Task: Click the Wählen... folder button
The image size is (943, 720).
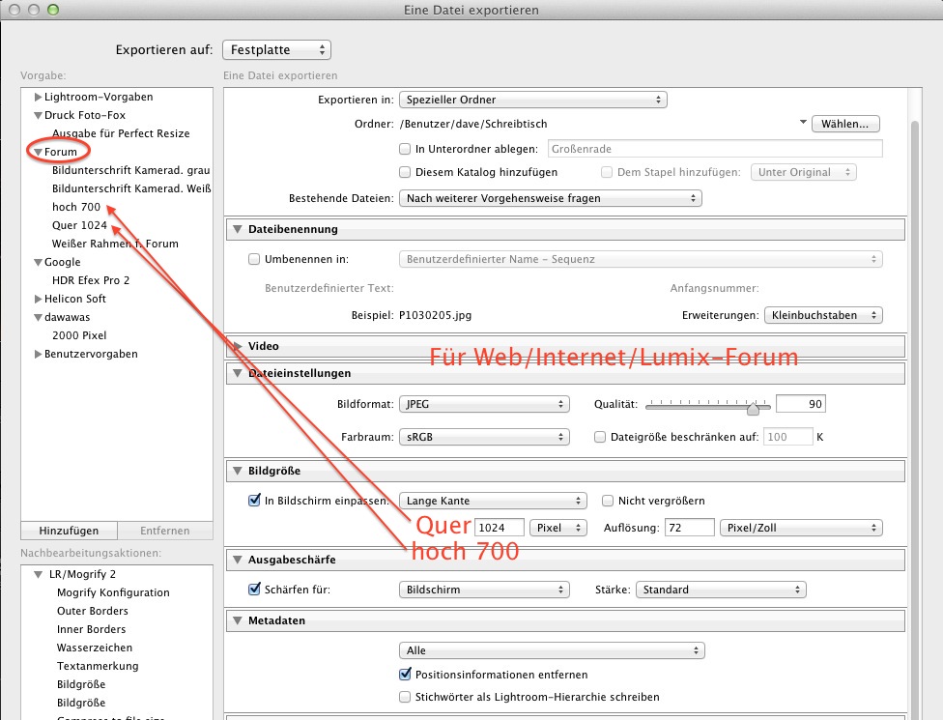Action: point(845,124)
